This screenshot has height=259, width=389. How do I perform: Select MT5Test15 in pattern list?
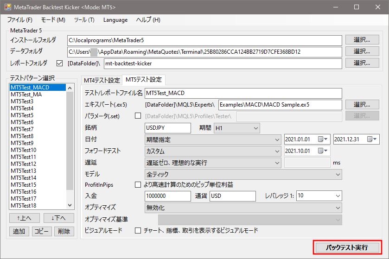coord(38,185)
